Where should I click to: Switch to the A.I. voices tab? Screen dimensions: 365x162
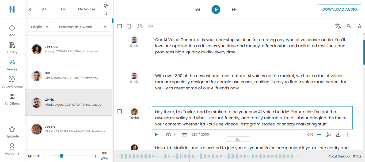44,9
